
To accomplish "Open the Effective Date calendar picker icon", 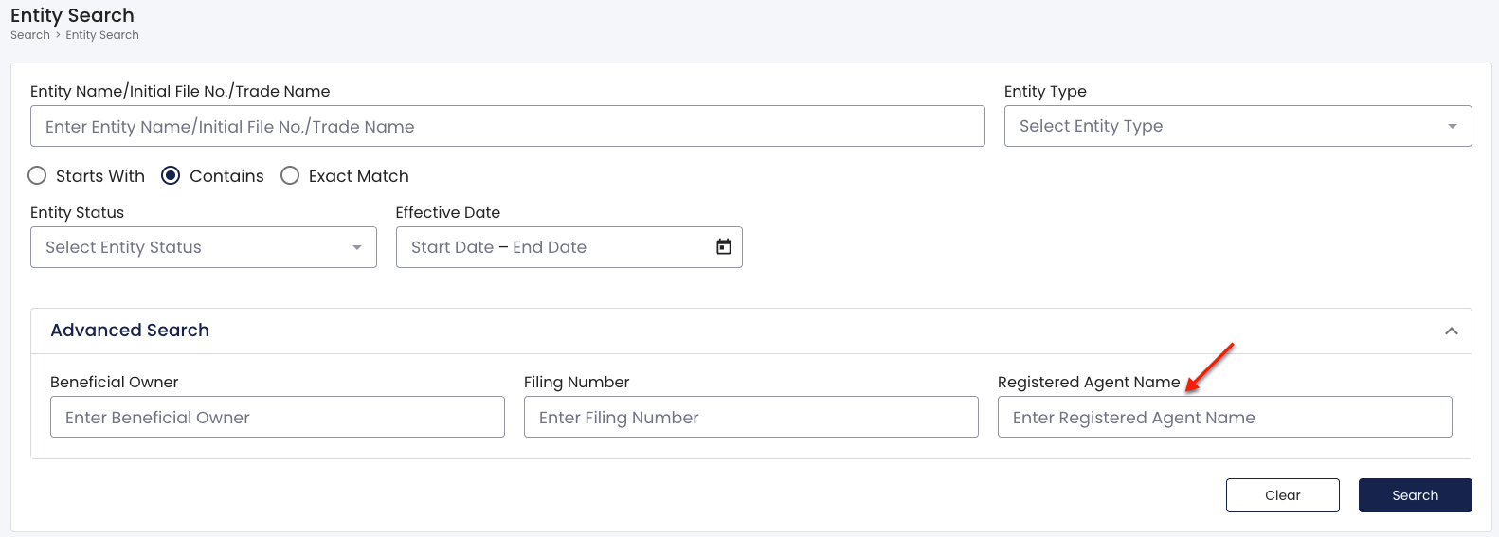I will [x=724, y=246].
